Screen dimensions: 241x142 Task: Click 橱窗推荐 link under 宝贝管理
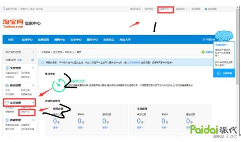(10, 112)
